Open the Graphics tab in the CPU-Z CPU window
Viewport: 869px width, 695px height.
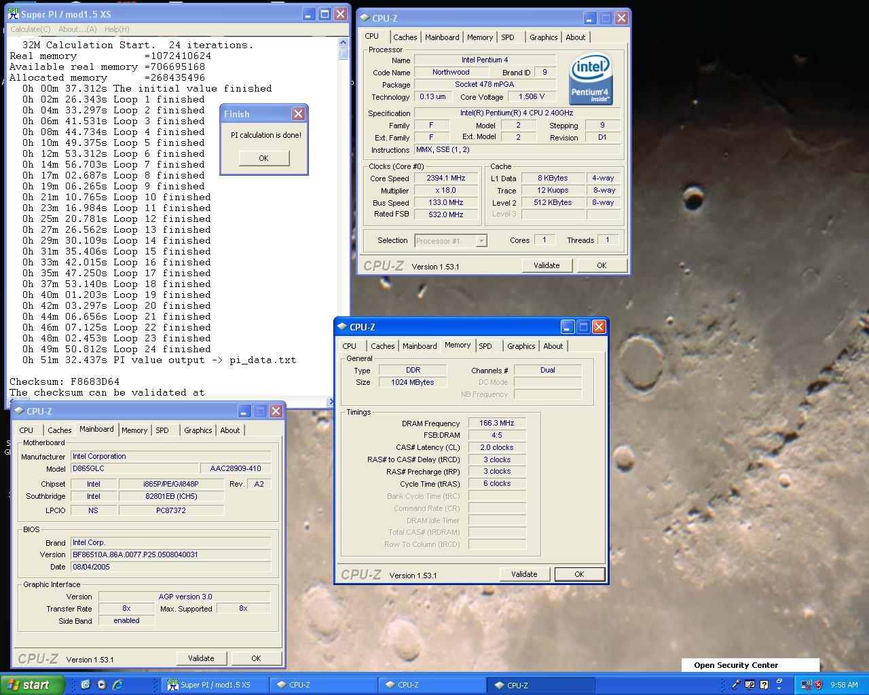click(x=544, y=37)
